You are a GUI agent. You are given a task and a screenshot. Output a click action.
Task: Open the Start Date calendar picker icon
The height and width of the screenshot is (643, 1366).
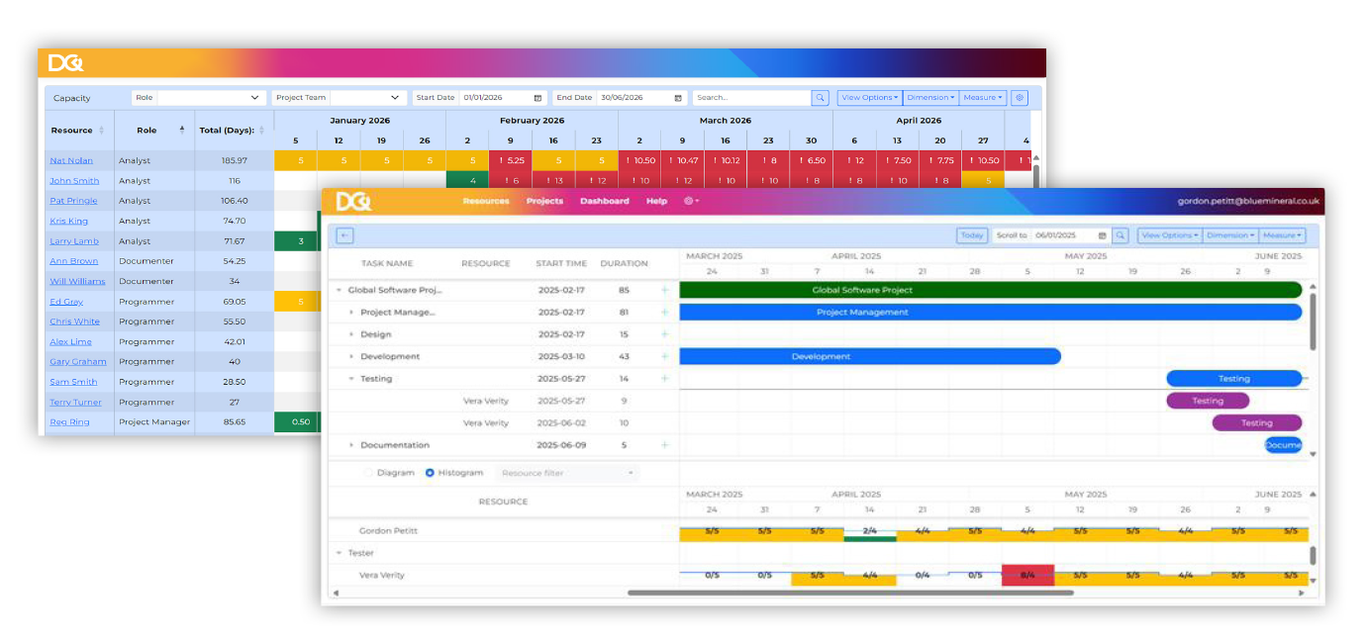click(537, 98)
